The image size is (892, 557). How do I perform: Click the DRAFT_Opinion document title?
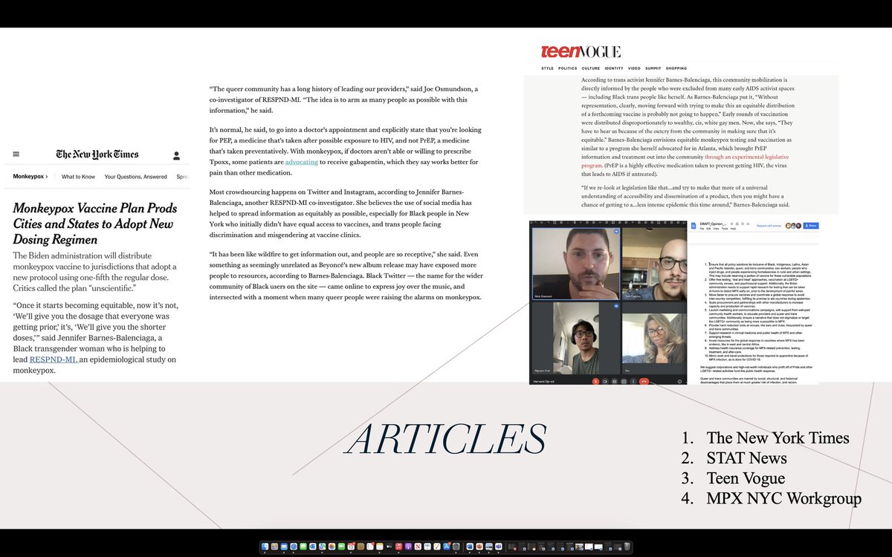(713, 224)
